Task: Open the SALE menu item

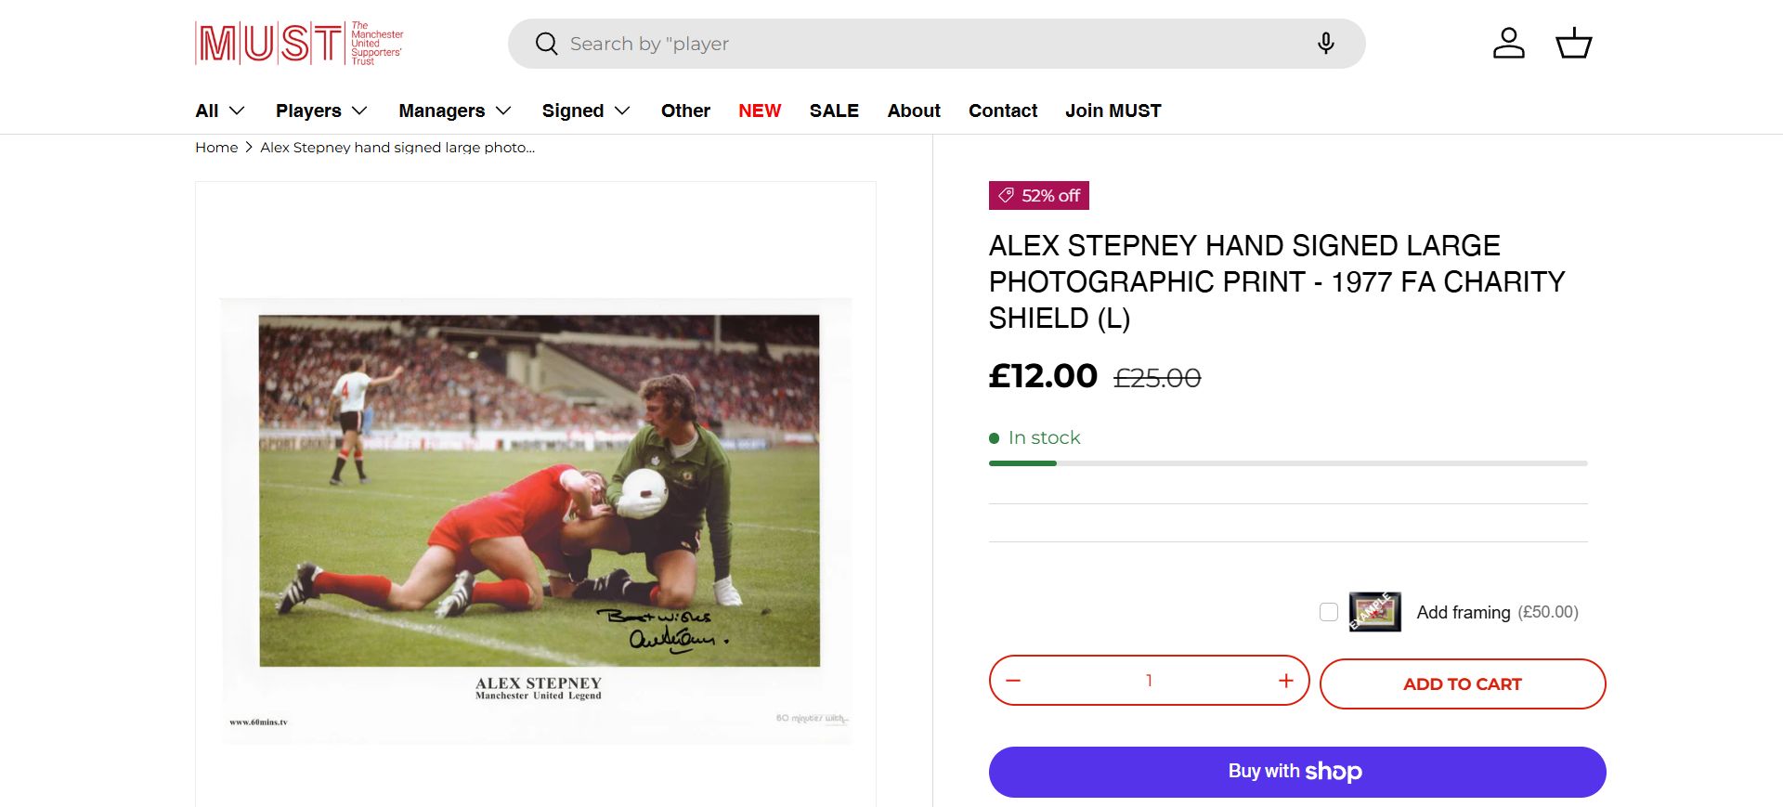Action: (x=834, y=111)
